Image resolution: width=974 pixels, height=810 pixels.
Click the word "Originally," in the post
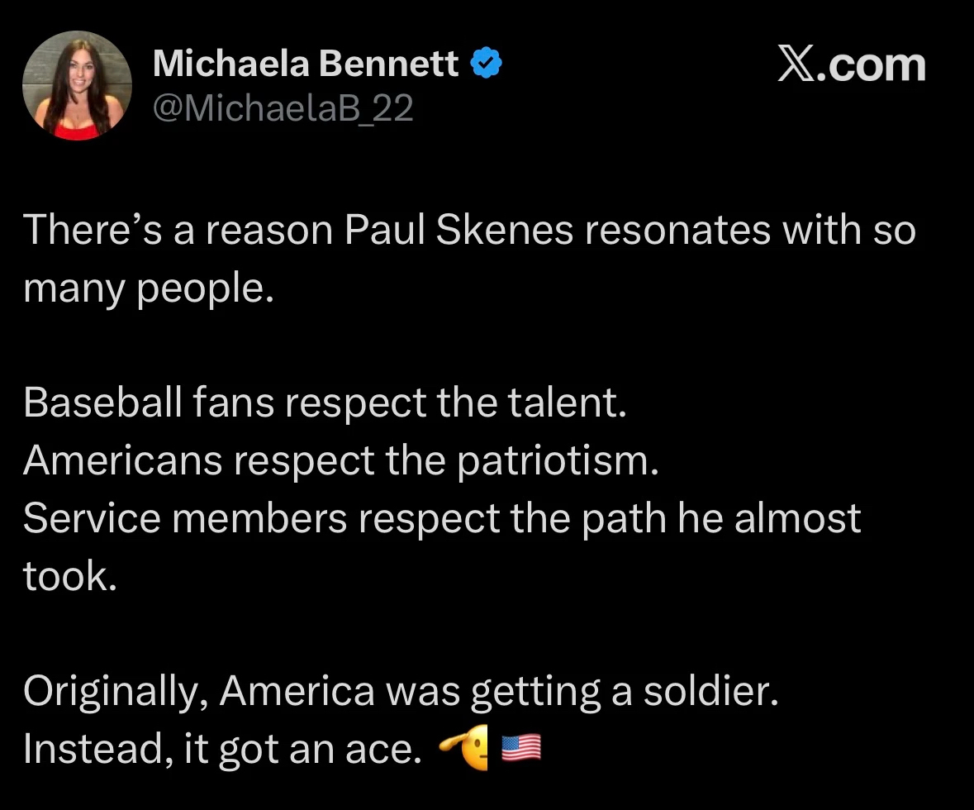click(x=114, y=691)
